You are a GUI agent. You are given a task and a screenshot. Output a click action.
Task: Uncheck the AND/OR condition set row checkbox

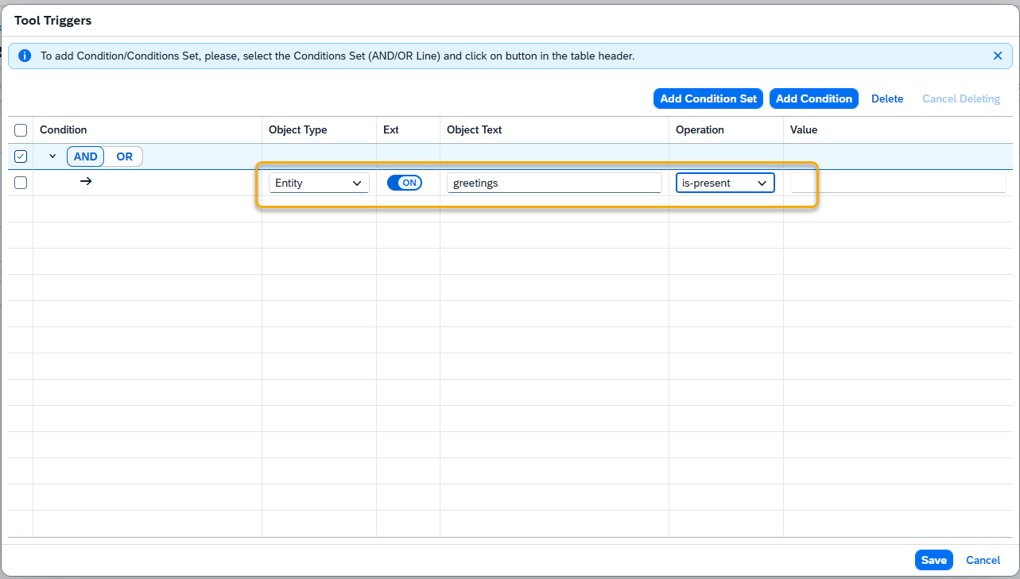tap(21, 156)
